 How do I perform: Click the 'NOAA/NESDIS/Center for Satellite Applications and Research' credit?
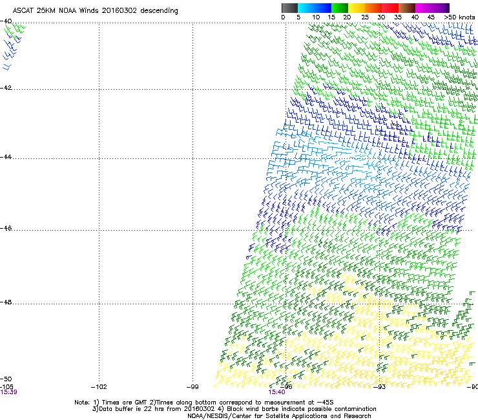(279, 416)
